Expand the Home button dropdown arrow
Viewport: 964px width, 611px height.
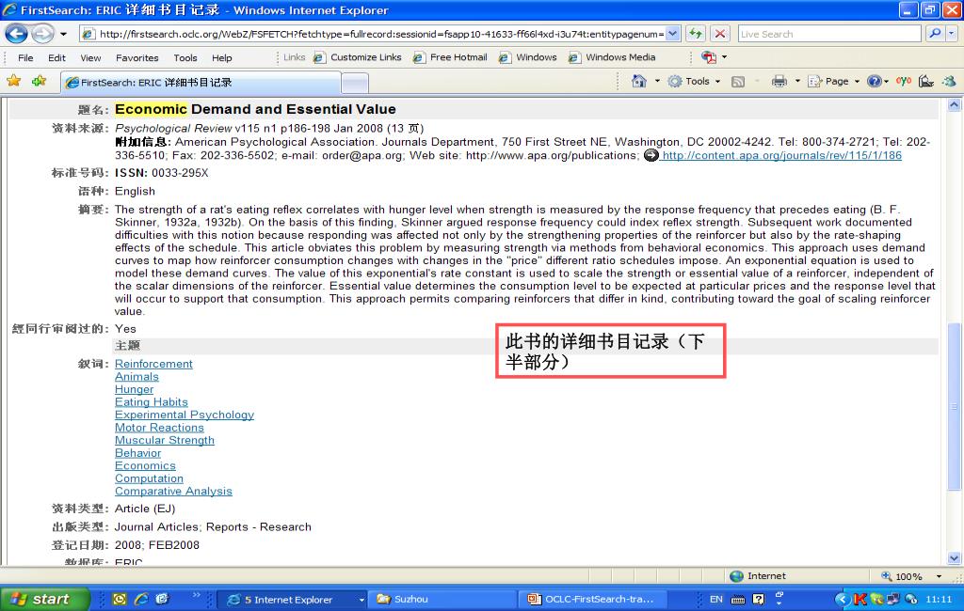(656, 81)
